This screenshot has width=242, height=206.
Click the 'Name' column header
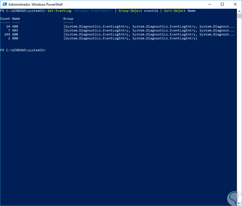pyautogui.click(x=16, y=19)
